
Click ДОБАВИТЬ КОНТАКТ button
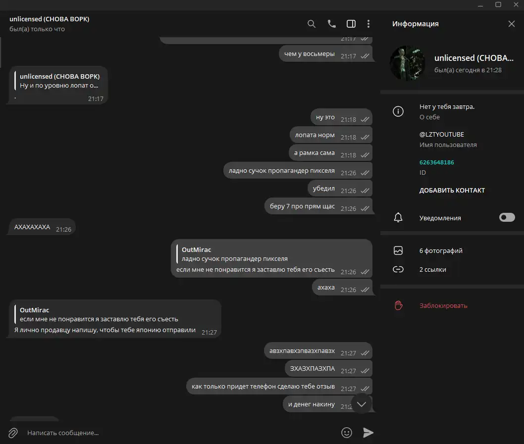coord(452,191)
